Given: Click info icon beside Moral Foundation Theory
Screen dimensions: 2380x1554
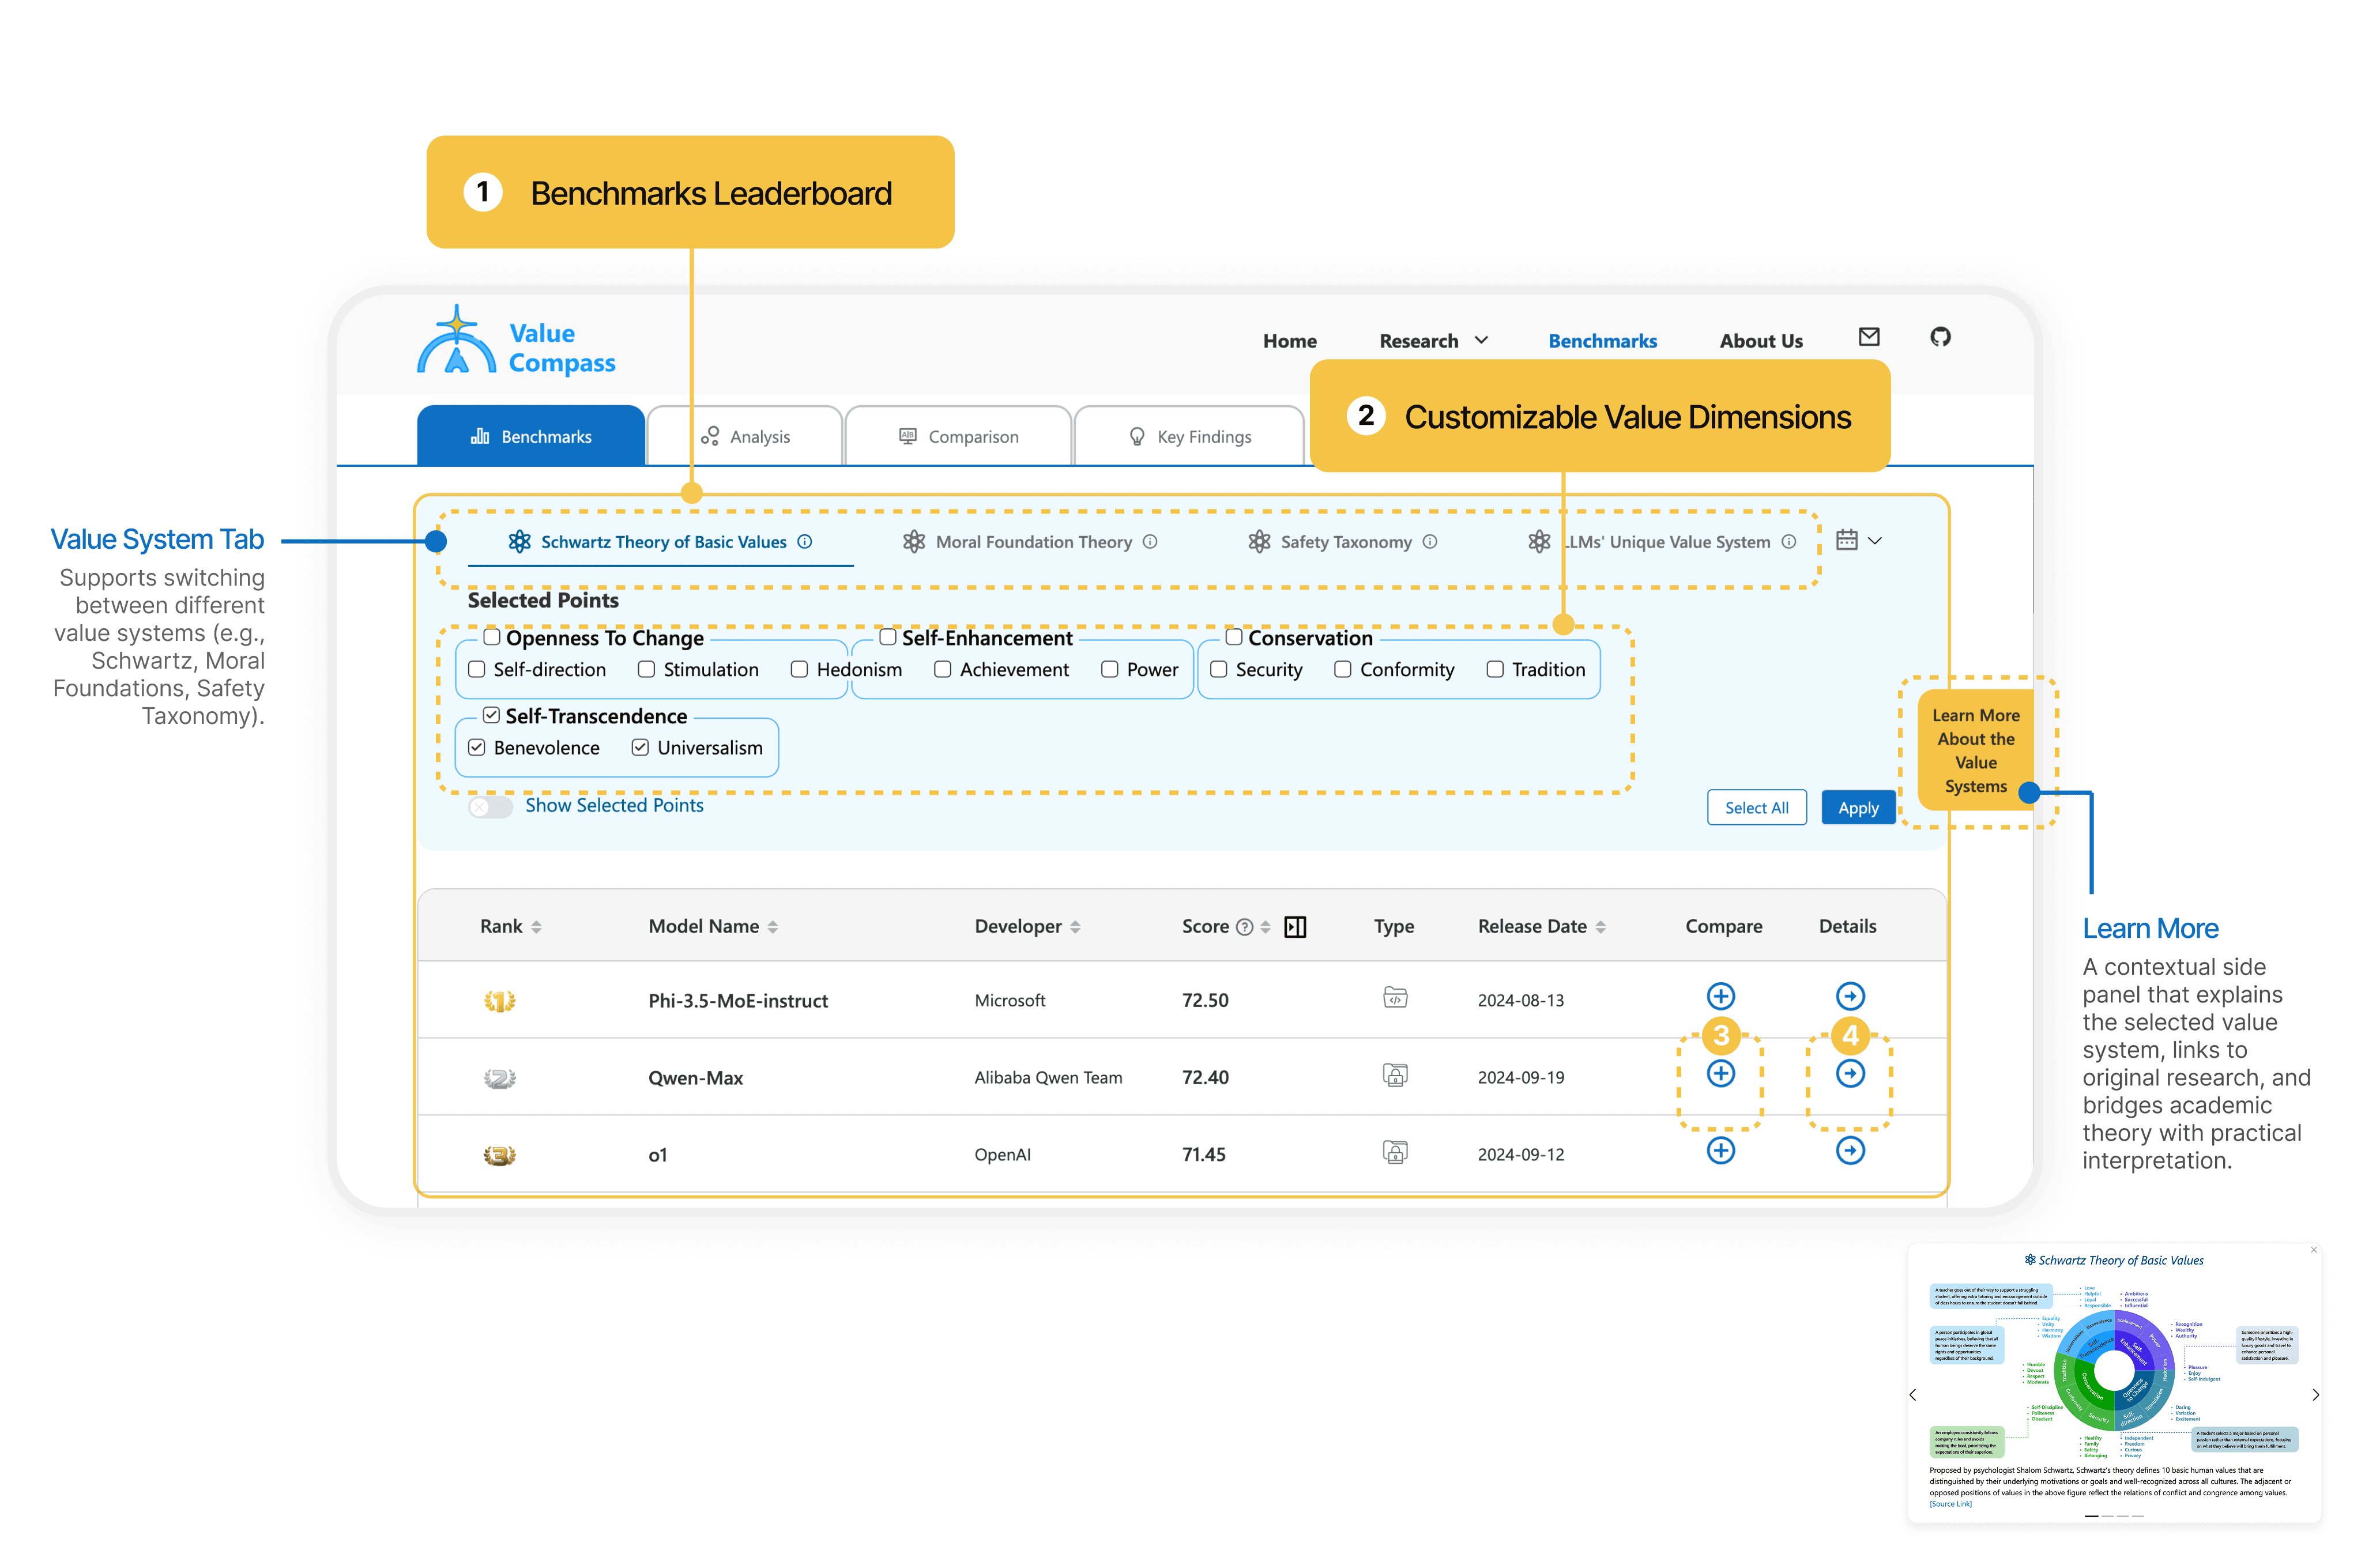Looking at the screenshot, I should (x=1150, y=542).
